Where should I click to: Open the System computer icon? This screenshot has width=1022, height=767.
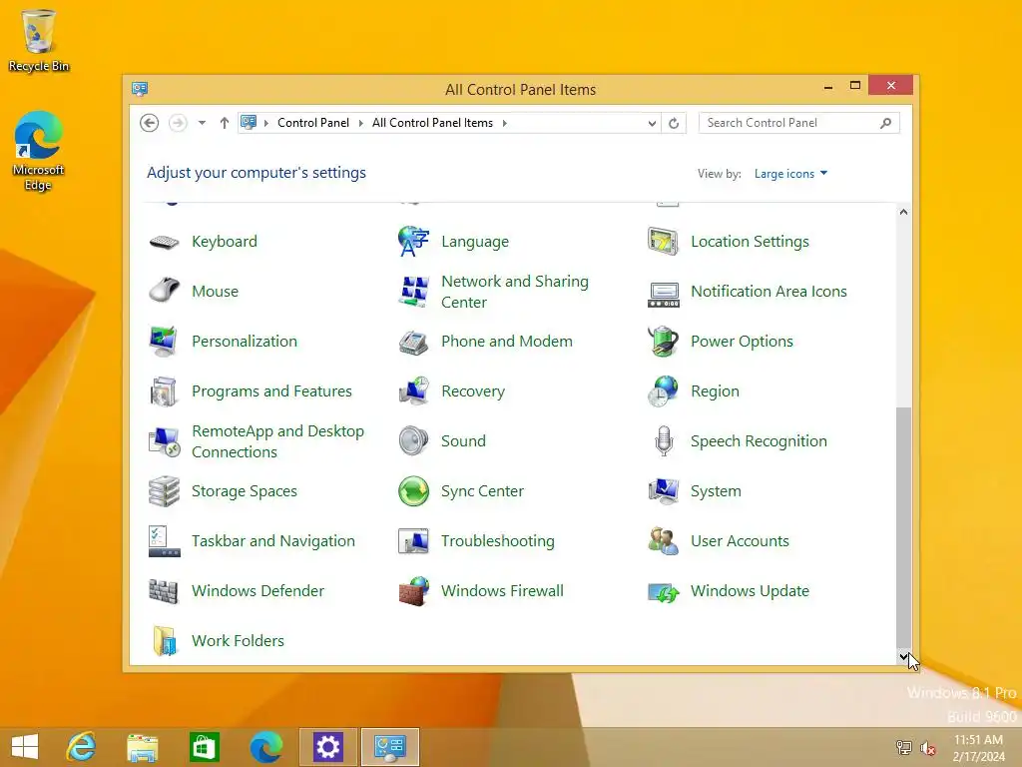click(x=663, y=491)
